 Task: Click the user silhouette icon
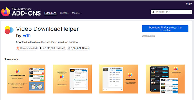click(69, 48)
